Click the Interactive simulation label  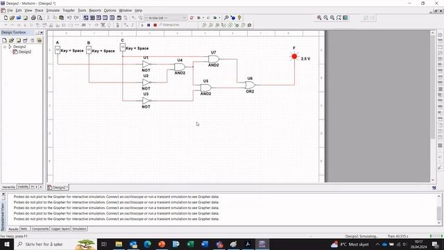coord(169,25)
